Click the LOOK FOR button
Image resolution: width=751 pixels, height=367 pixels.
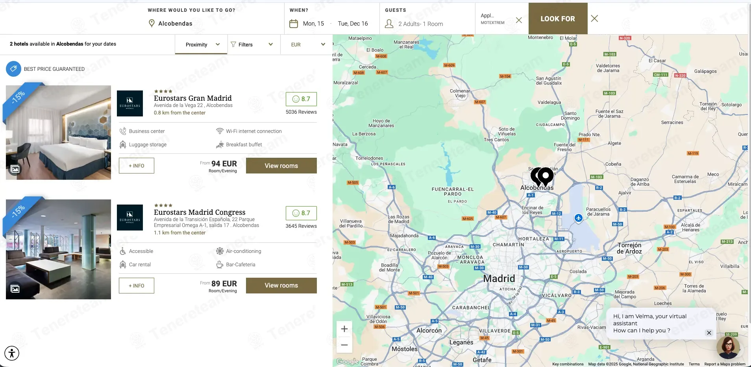tap(558, 18)
